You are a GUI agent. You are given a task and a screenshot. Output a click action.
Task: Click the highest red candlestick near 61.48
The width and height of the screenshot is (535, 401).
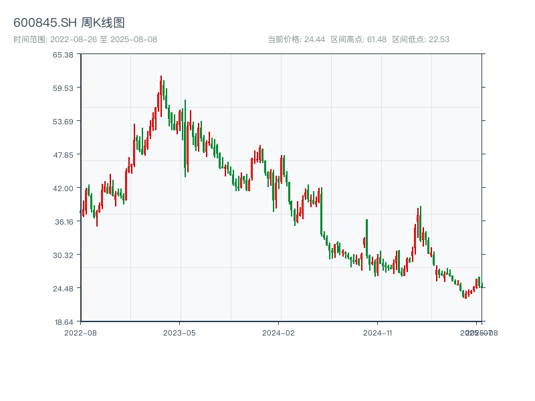point(161,96)
